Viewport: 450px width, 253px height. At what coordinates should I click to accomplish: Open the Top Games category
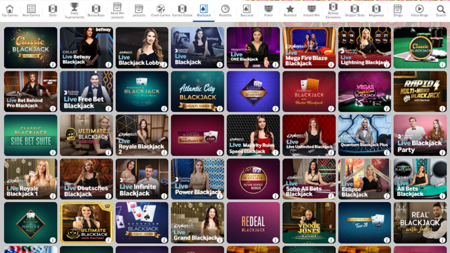click(10, 11)
